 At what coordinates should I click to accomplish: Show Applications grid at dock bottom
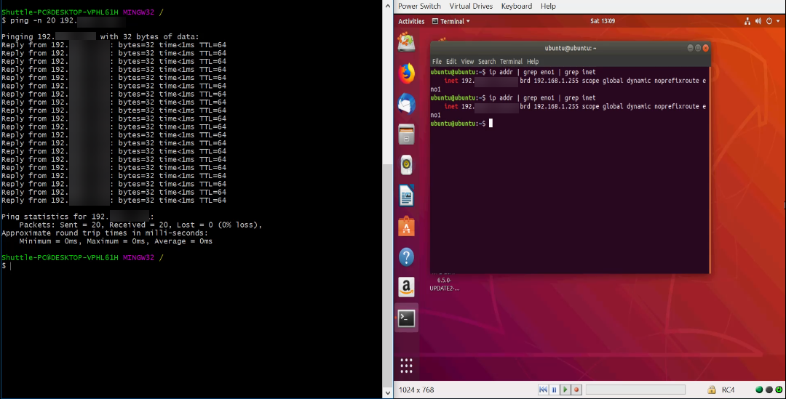point(407,366)
